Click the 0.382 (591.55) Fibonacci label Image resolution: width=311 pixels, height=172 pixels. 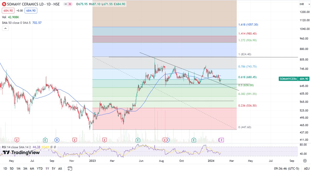(247, 94)
